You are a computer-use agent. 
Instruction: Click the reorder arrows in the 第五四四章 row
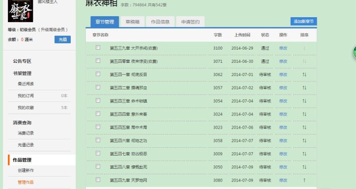coord(304,114)
